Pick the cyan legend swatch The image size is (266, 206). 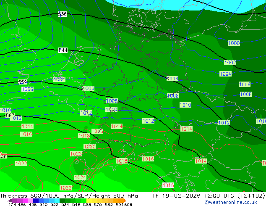pyautogui.click(x=57, y=201)
